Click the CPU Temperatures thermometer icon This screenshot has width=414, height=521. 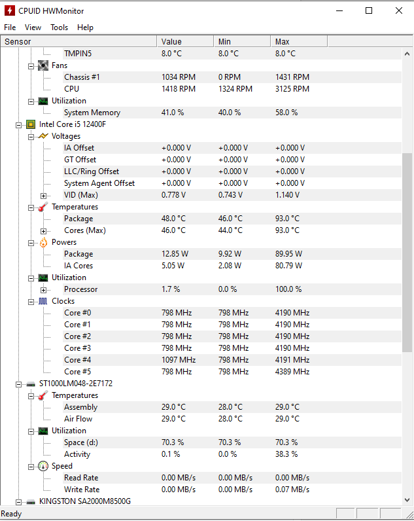43,207
